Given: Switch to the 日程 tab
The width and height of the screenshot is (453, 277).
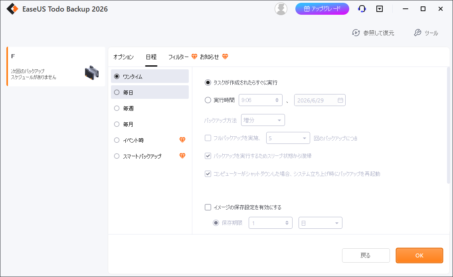Looking at the screenshot, I should [151, 57].
